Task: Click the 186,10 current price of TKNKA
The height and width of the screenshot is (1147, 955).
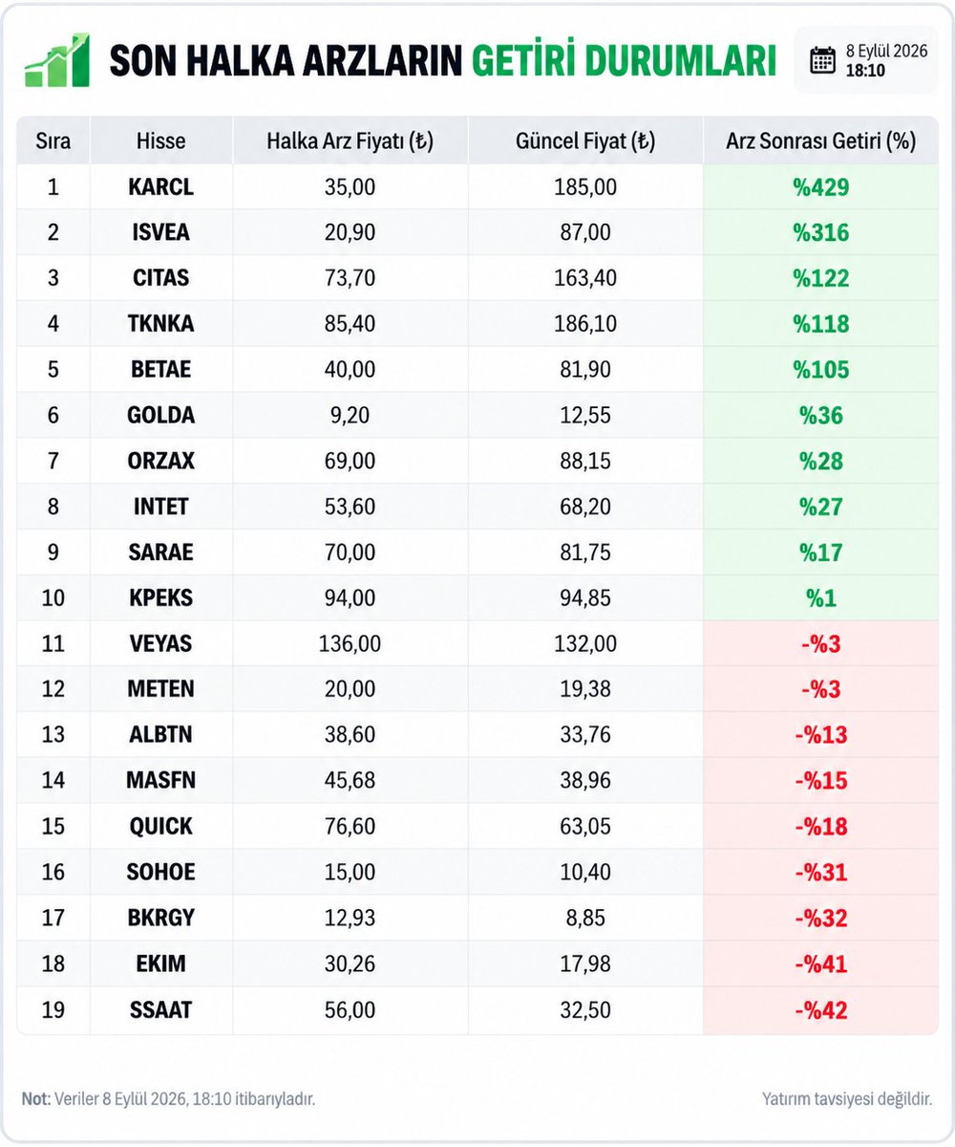Action: pyautogui.click(x=584, y=324)
